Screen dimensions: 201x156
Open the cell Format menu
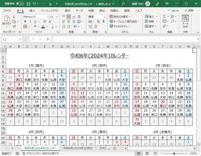151,26
